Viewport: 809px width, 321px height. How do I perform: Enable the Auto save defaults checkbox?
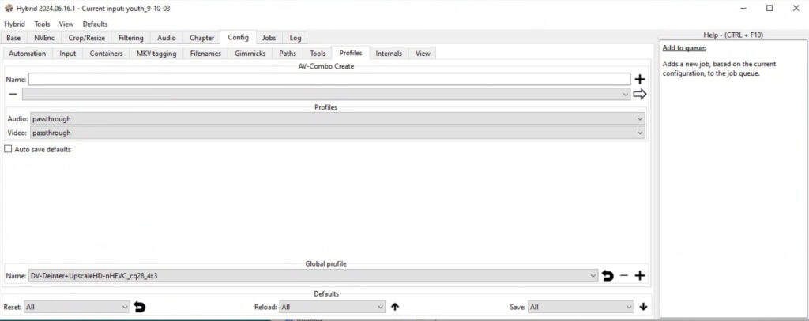click(x=9, y=149)
